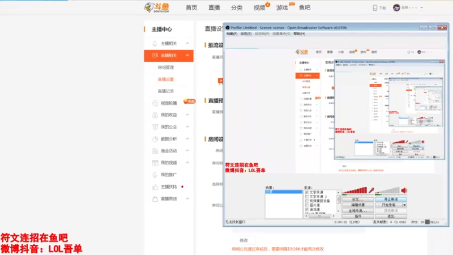Viewport: 453px width, 255px height.
Task: Expand the 商业活动 sidebar section chevron
Action: coord(187,151)
